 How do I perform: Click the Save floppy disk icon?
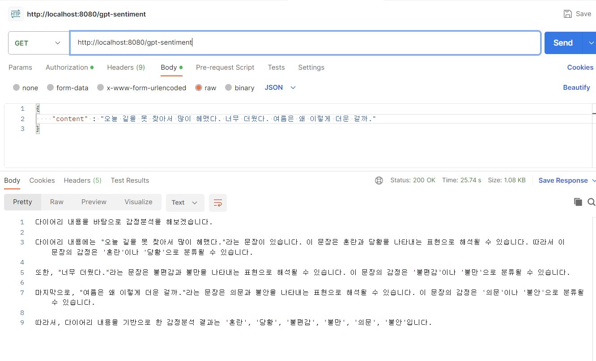click(x=568, y=14)
